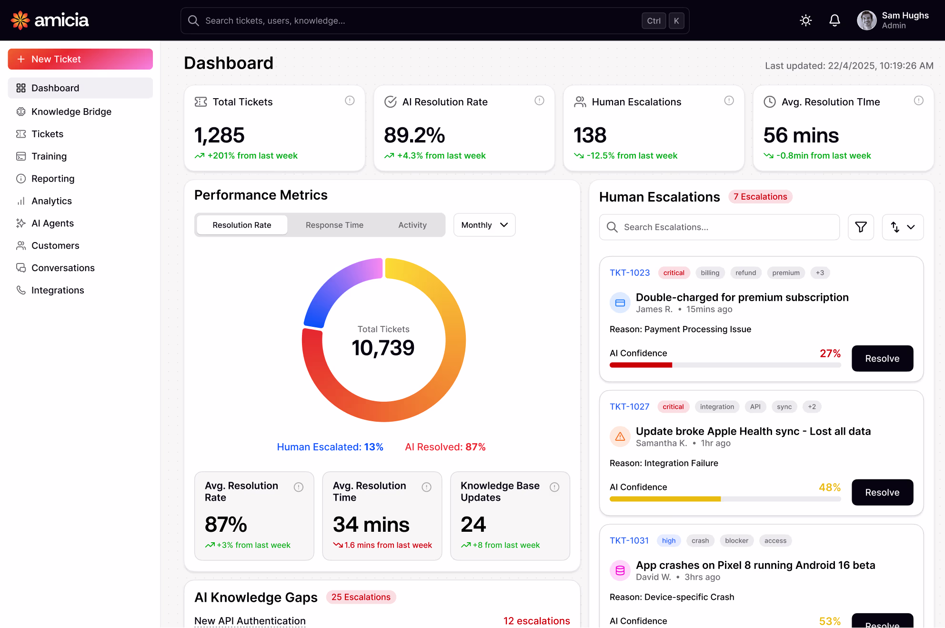Click the amicia logo
The height and width of the screenshot is (628, 945).
click(x=50, y=20)
